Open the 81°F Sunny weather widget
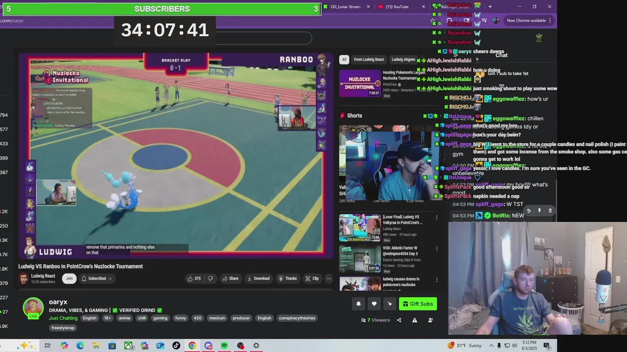The height and width of the screenshot is (352, 627). [x=464, y=346]
